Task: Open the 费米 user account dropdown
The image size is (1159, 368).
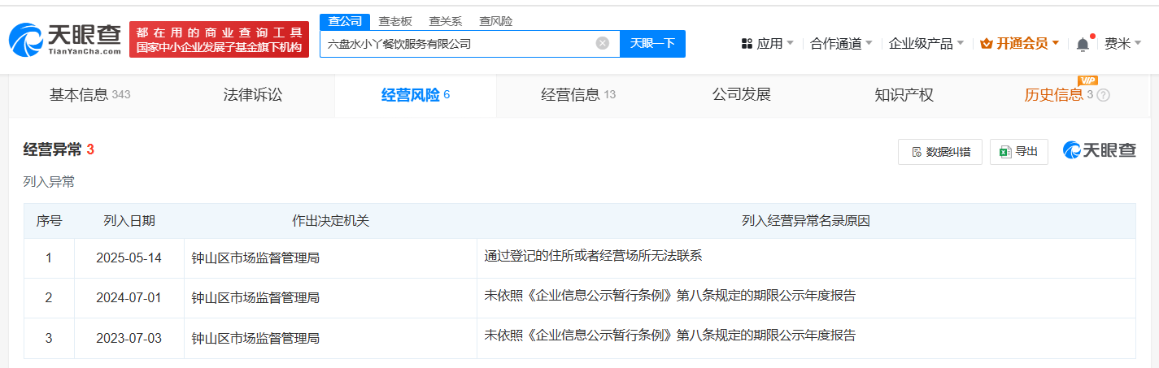Action: (1123, 44)
